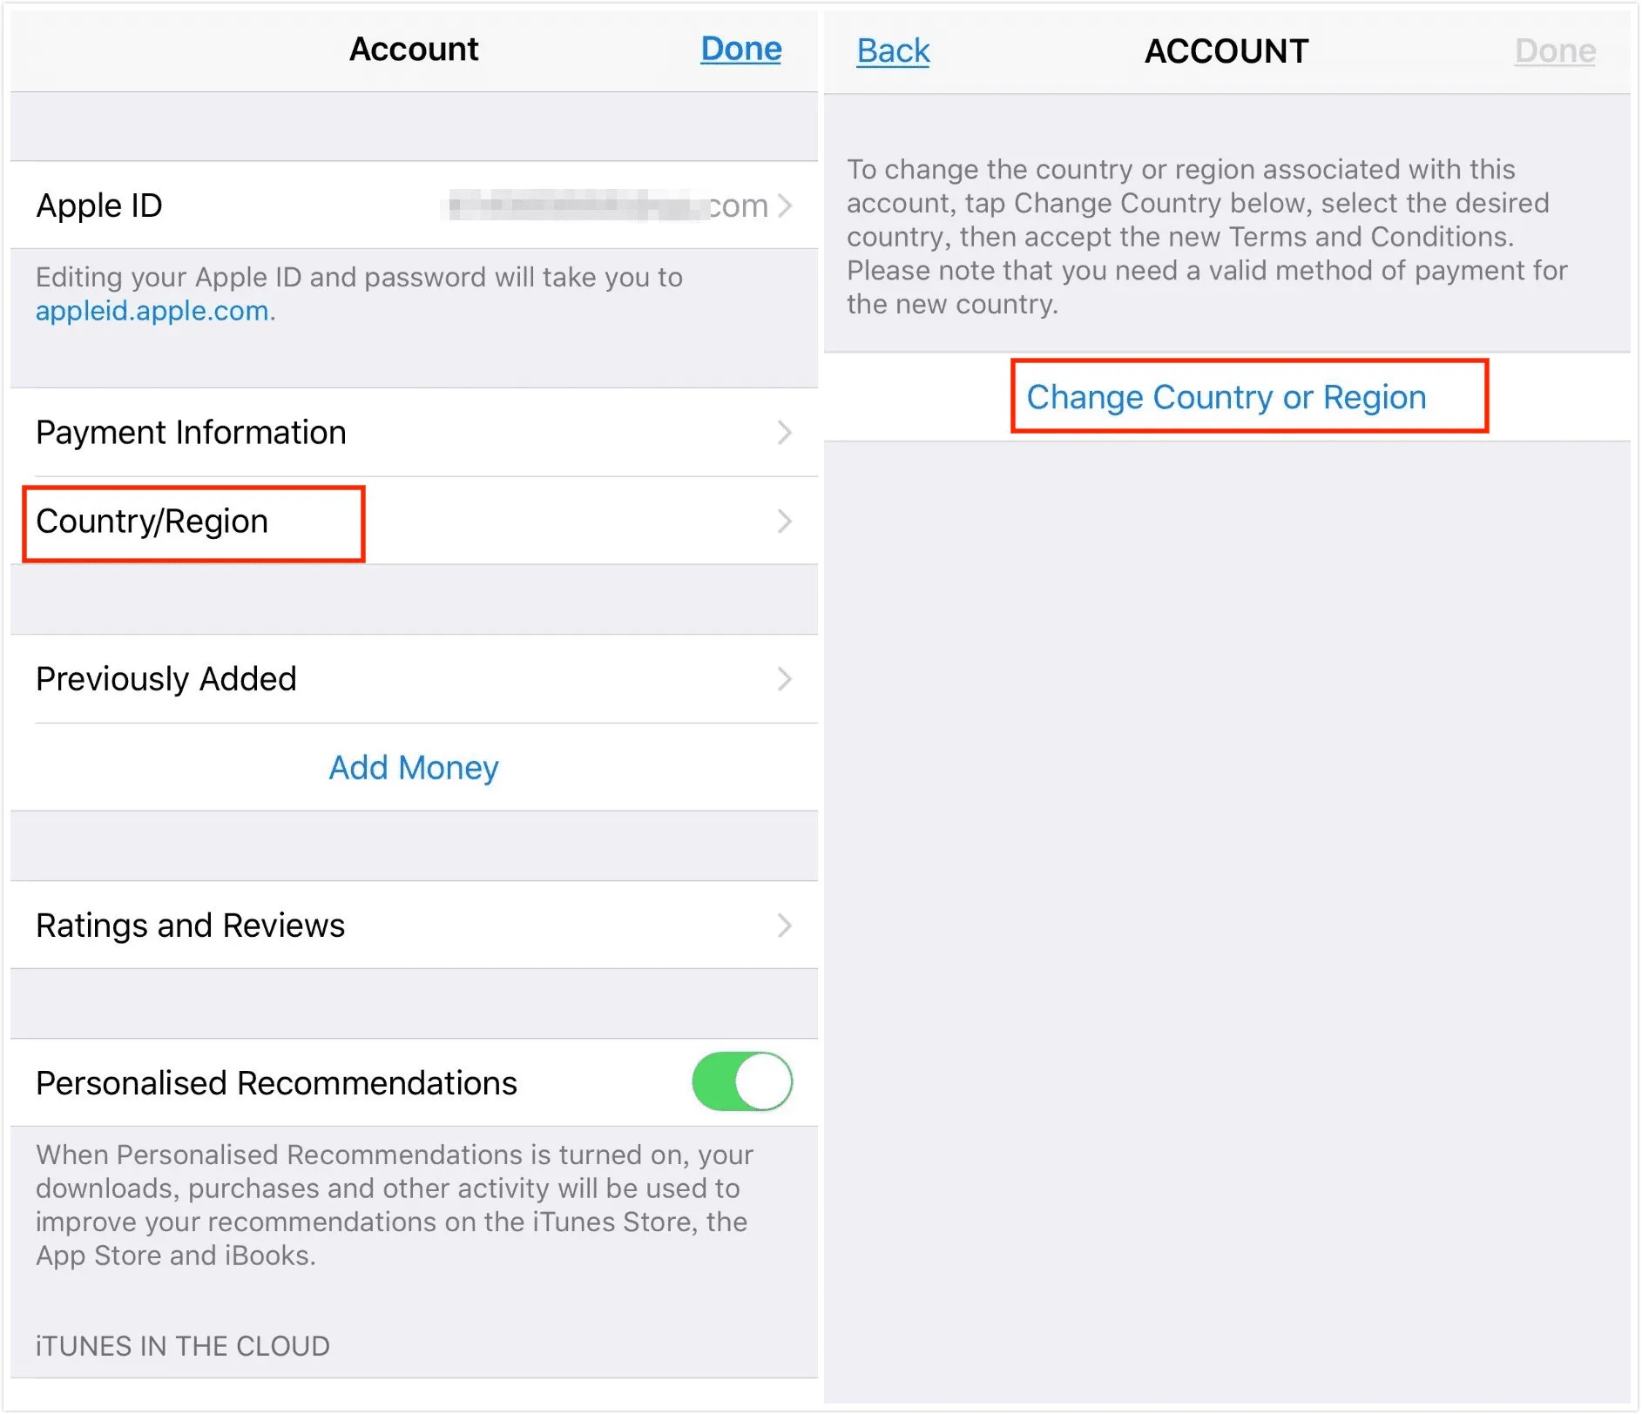Click the Ratings and Reviews chevron
Screen dimensions: 1642x1414
(x=785, y=926)
